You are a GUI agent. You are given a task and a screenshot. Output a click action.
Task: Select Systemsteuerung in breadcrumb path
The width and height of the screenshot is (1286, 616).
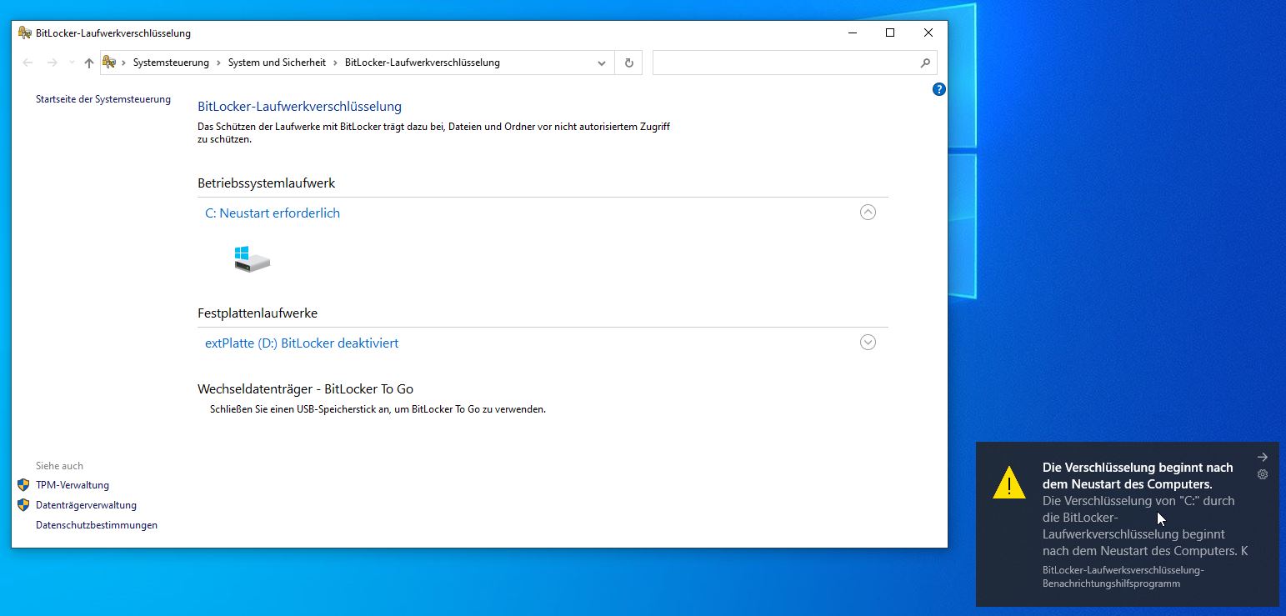171,63
